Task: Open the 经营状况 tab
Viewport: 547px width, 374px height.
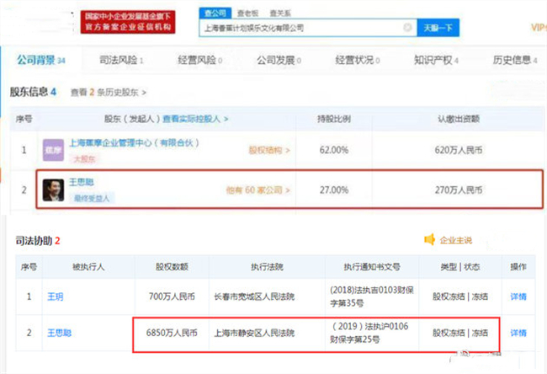Action: (358, 60)
